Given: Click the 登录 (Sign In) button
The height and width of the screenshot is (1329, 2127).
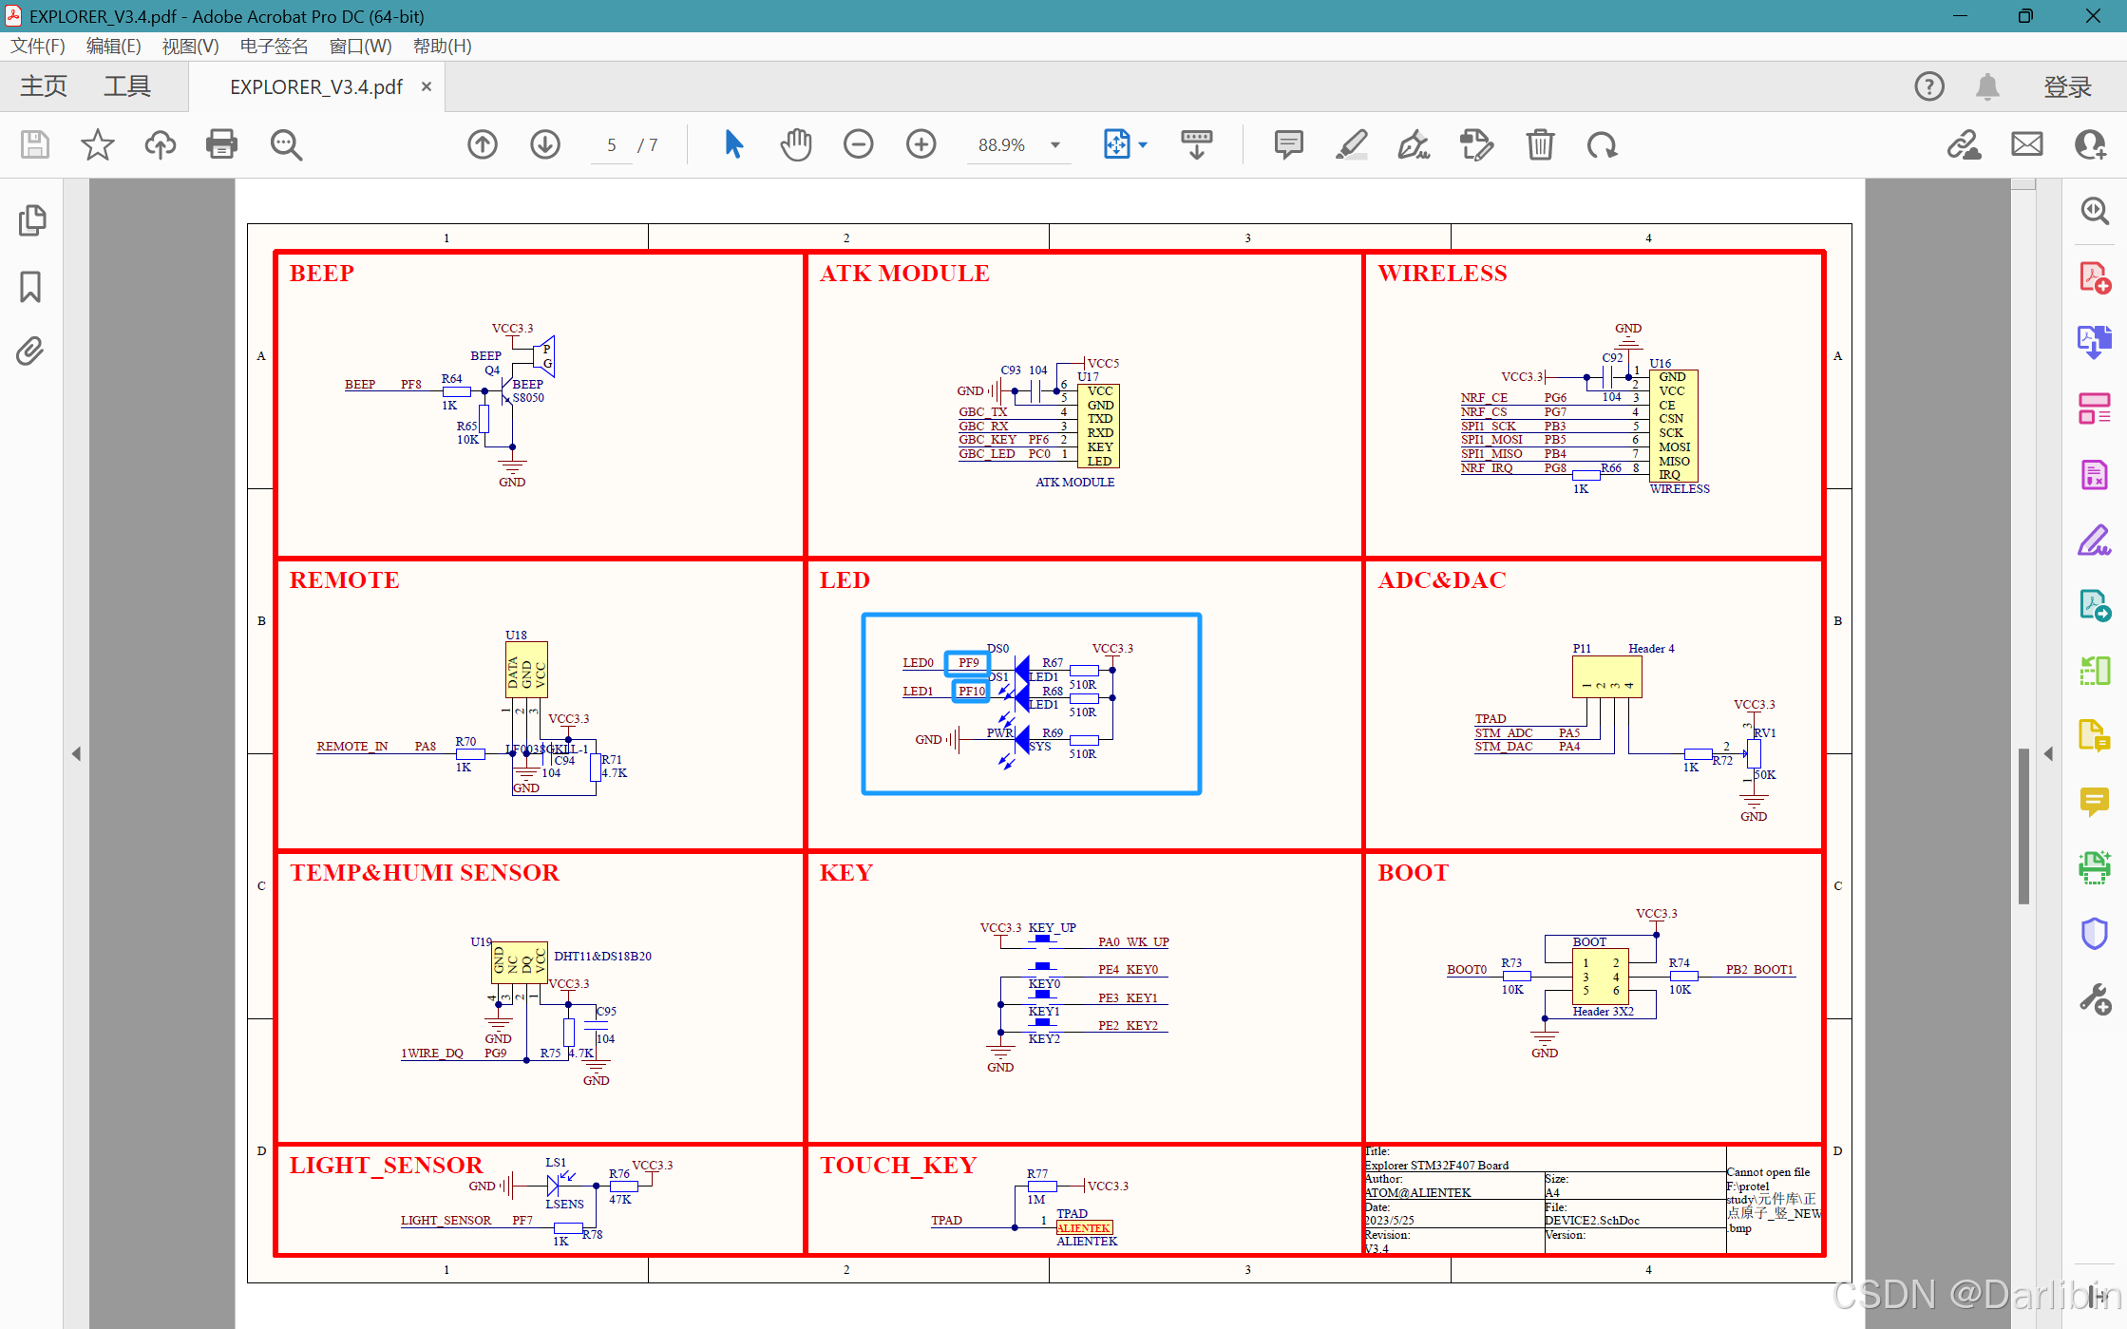Looking at the screenshot, I should (2068, 85).
